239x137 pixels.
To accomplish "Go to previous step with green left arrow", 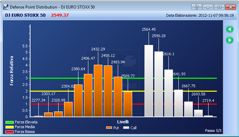I will (x=230, y=29).
